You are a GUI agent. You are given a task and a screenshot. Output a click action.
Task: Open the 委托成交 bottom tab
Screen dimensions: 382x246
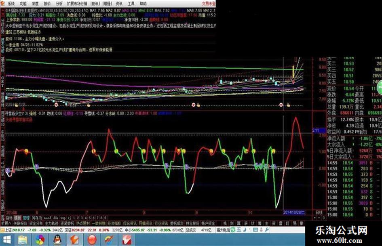(x=177, y=223)
